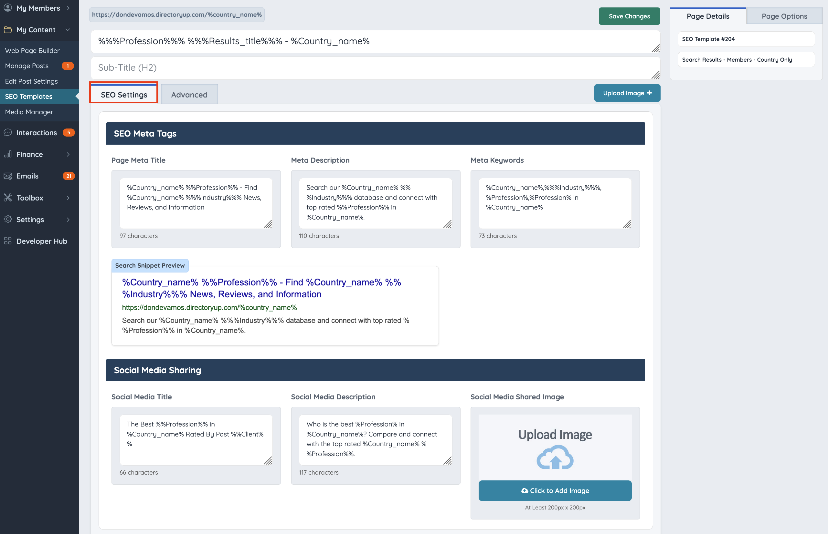The height and width of the screenshot is (534, 828).
Task: Open Media Manager in sidebar
Action: [x=29, y=112]
